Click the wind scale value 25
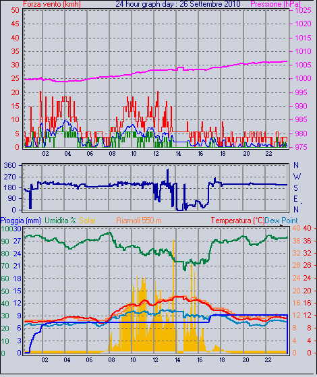This screenshot has width=317, height=377. [15, 78]
